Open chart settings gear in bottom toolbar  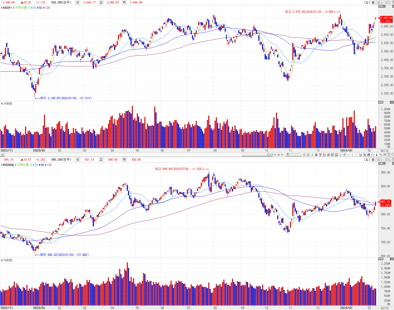pos(316,155)
